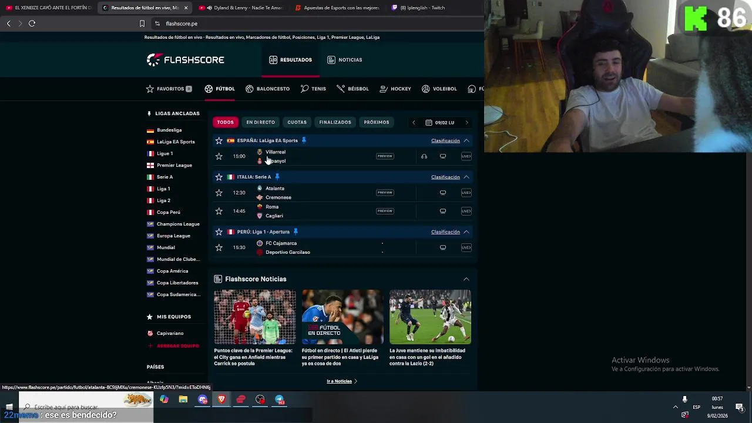
Task: Go to next day arrow
Action: pos(466,122)
